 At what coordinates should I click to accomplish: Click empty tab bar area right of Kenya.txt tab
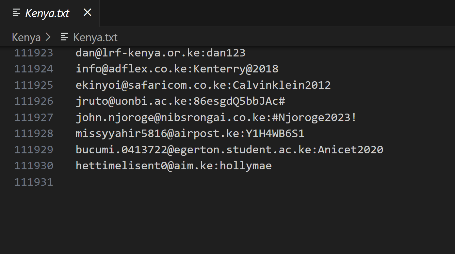pyautogui.click(x=272, y=13)
